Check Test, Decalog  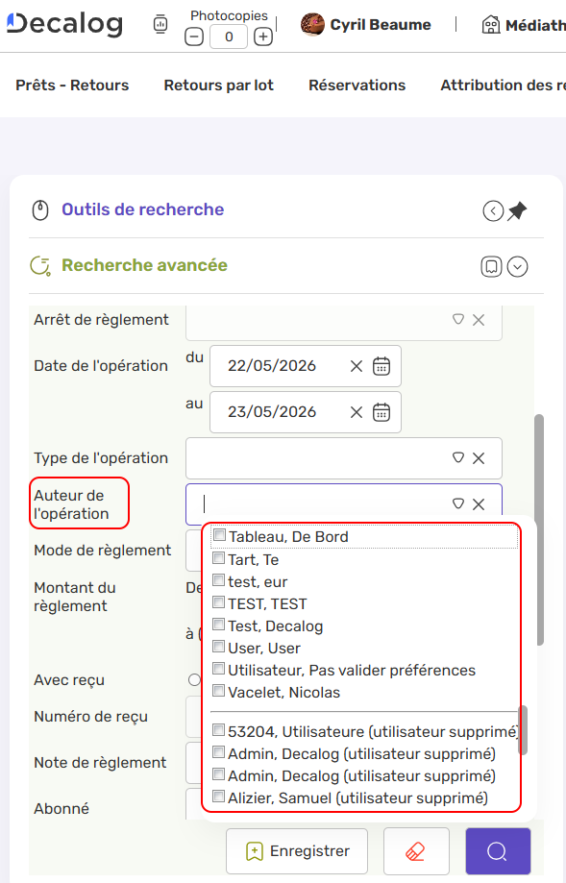(x=218, y=625)
